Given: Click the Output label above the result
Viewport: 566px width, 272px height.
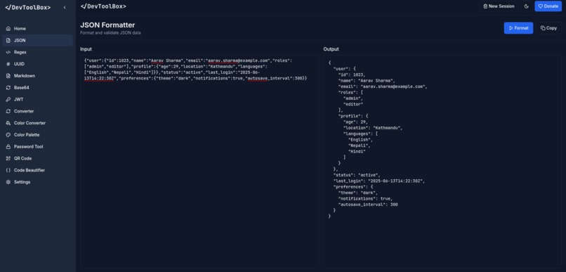Looking at the screenshot, I should tap(331, 49).
